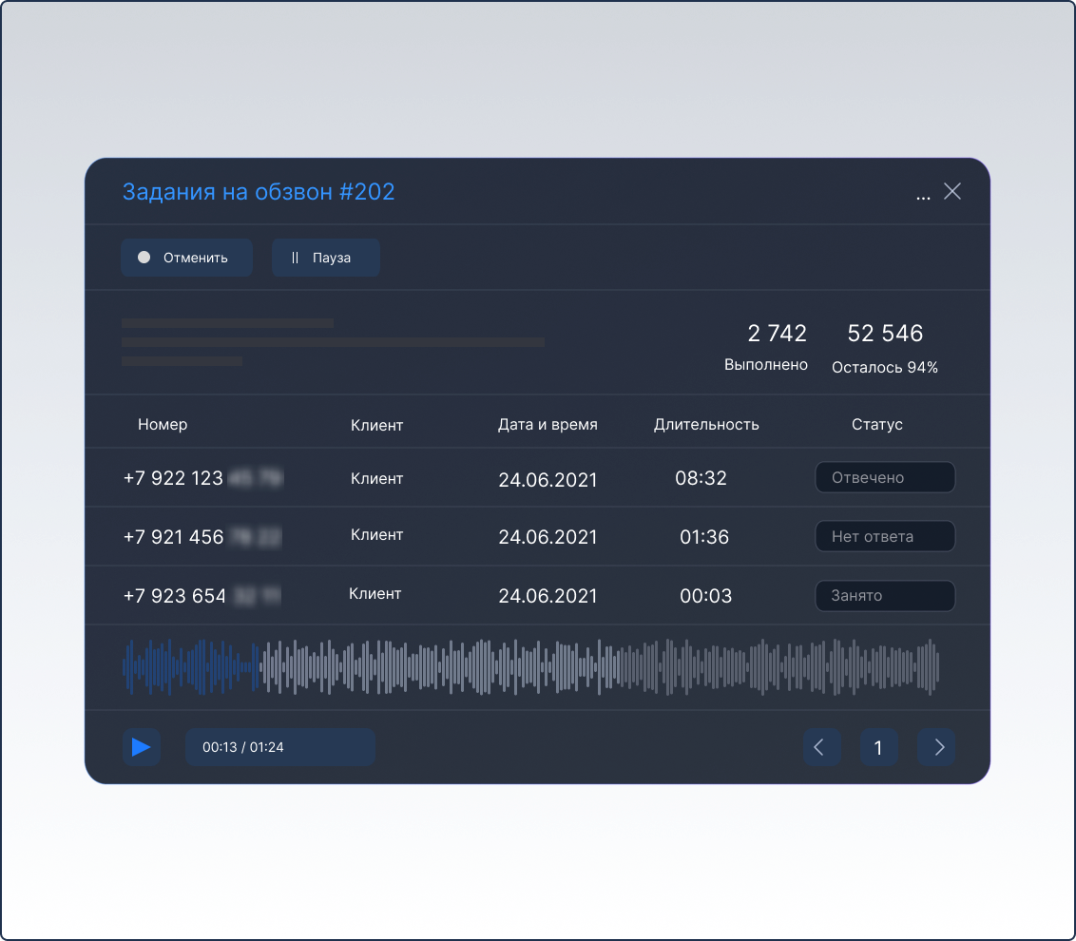Click the Задания на обзвон #202 title

(259, 192)
